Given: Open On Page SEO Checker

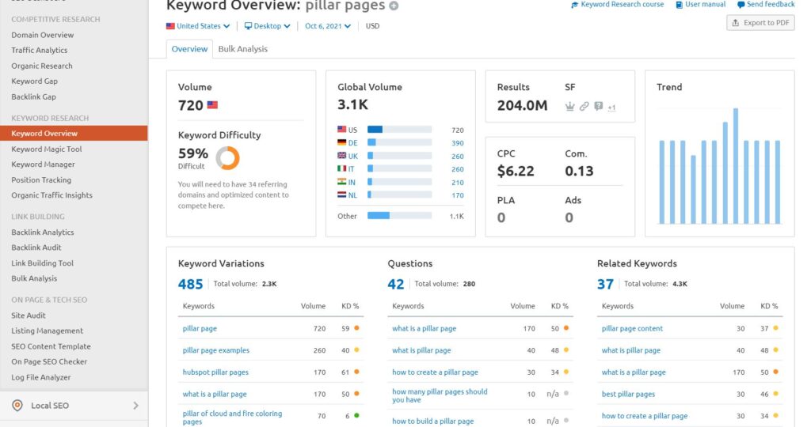Looking at the screenshot, I should 49,361.
